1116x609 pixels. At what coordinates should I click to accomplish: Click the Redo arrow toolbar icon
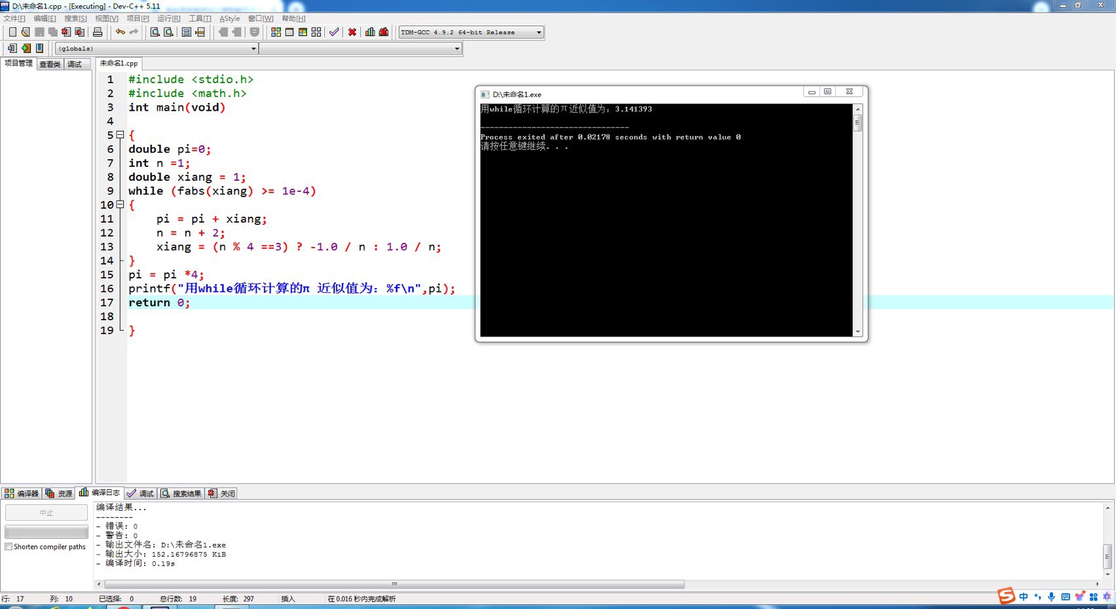[134, 32]
